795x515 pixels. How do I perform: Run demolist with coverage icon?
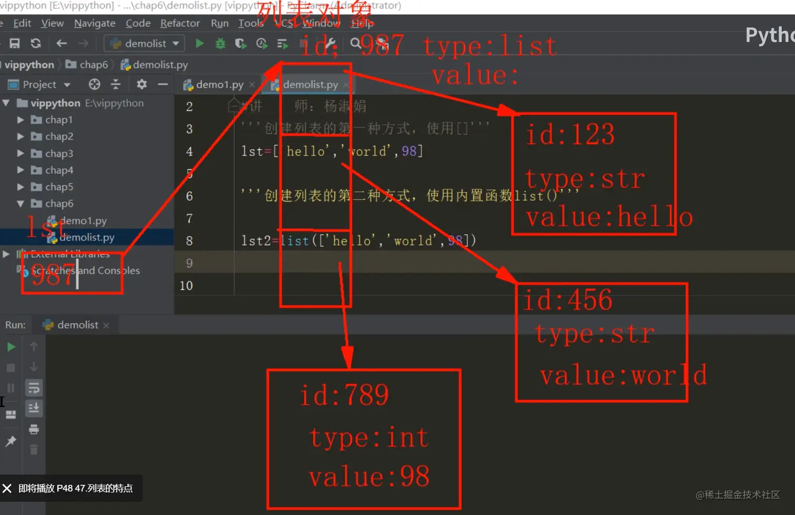click(x=241, y=44)
